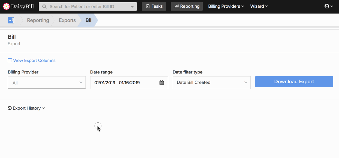Viewport: 339px width, 158px height.
Task: Click the columns icon beside View Export Columns
Action: pyautogui.click(x=10, y=60)
